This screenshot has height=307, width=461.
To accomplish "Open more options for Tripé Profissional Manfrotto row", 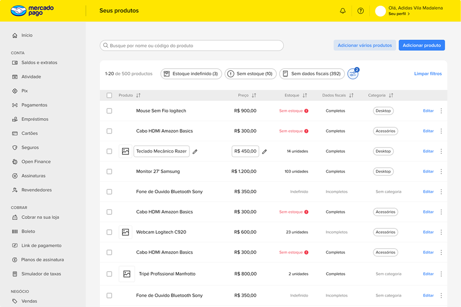I will [x=441, y=274].
